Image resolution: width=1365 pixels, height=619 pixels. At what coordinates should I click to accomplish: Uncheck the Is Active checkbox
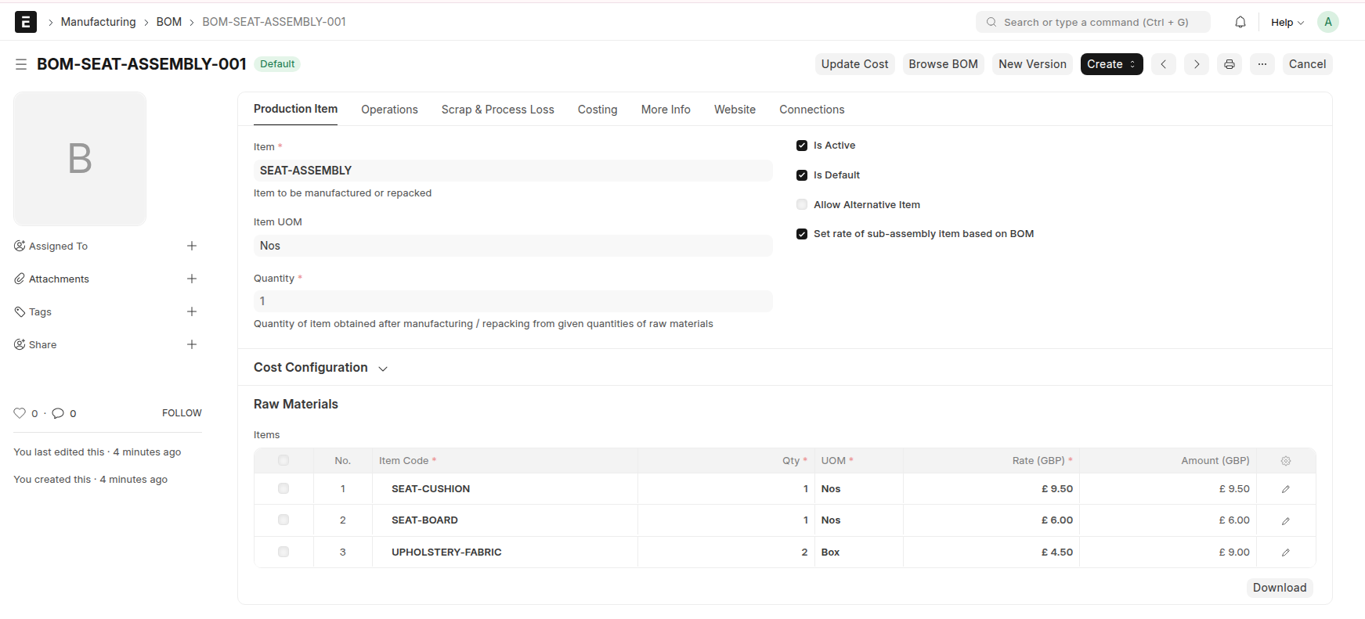click(x=802, y=146)
